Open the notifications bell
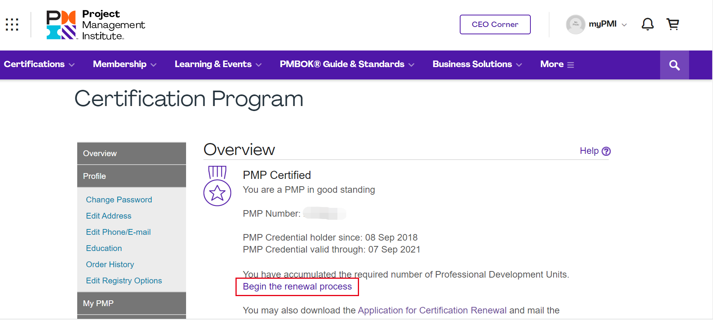This screenshot has width=713, height=320. point(647,24)
